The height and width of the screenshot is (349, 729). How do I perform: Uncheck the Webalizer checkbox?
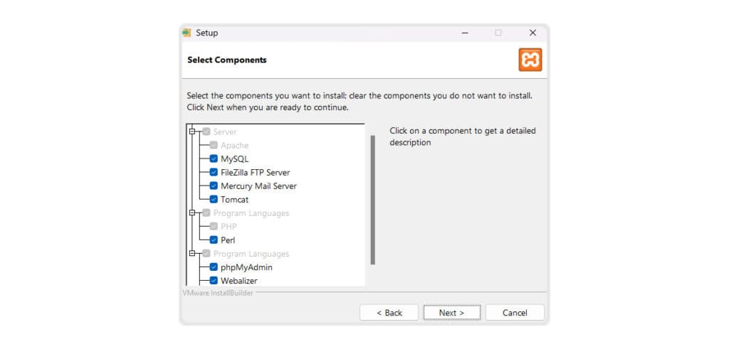tap(214, 280)
